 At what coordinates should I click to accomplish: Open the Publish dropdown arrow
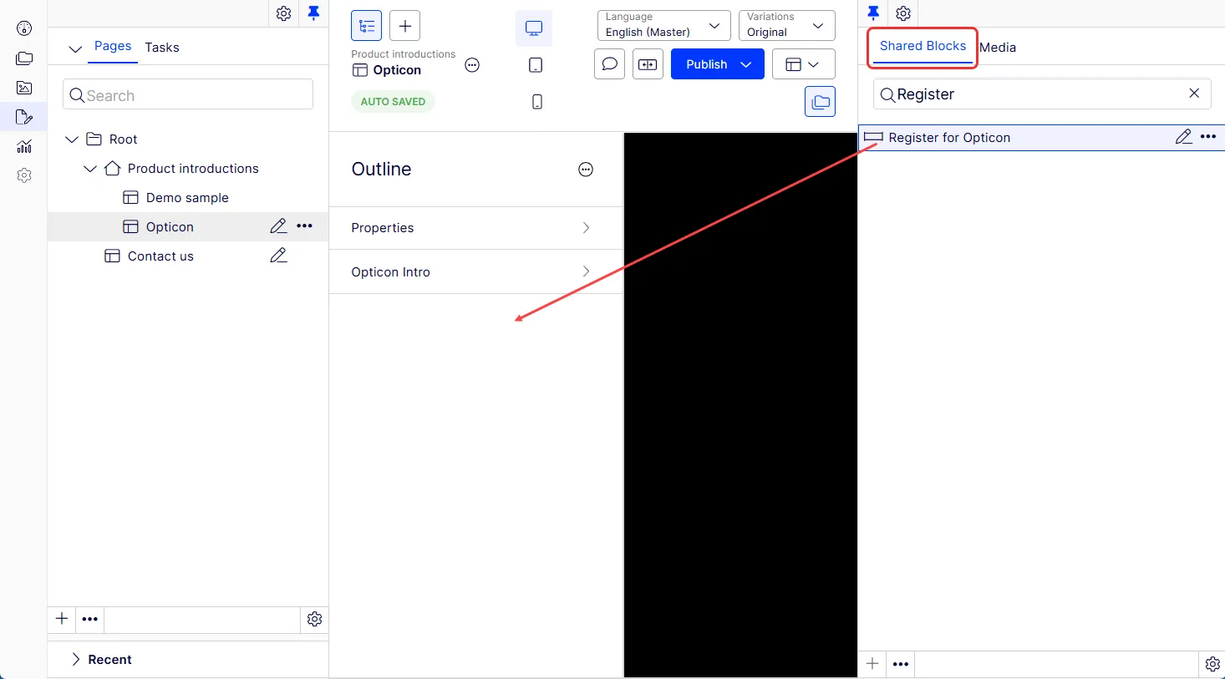click(x=746, y=64)
